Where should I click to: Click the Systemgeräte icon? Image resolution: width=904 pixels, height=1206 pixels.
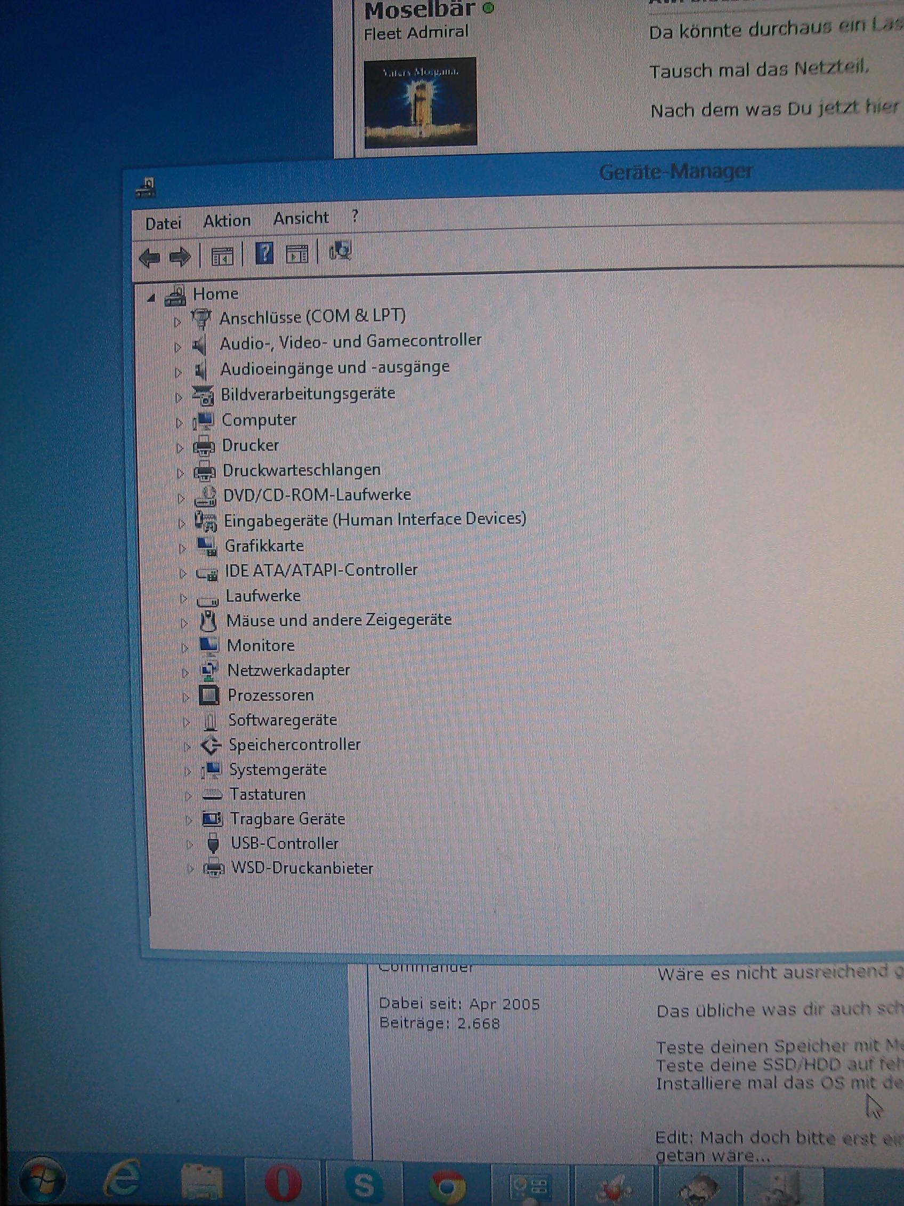click(212, 770)
